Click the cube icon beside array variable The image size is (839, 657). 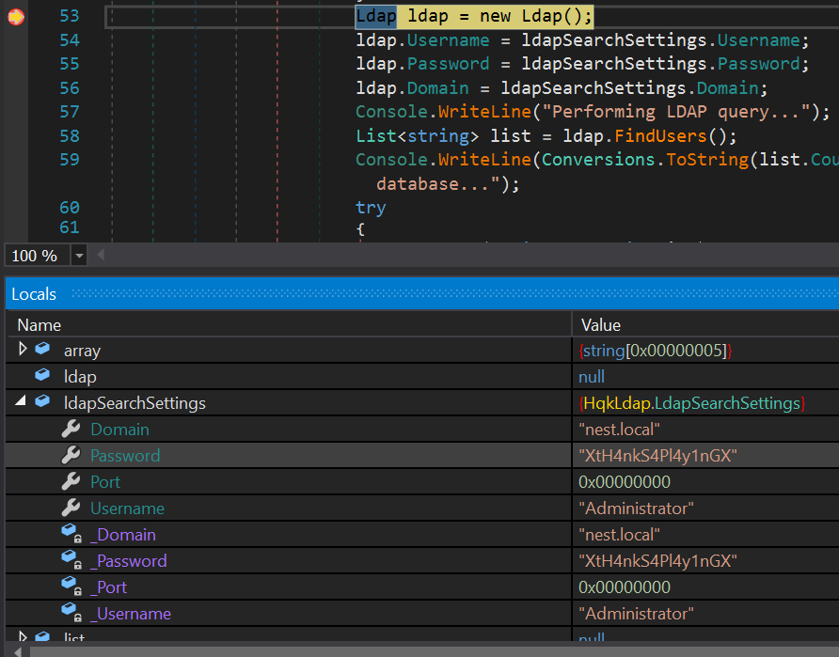(42, 350)
